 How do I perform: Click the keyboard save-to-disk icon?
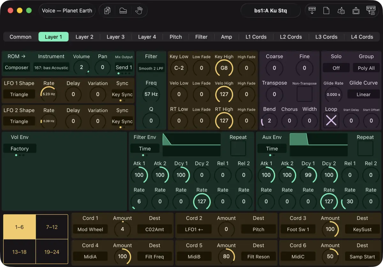(x=371, y=11)
